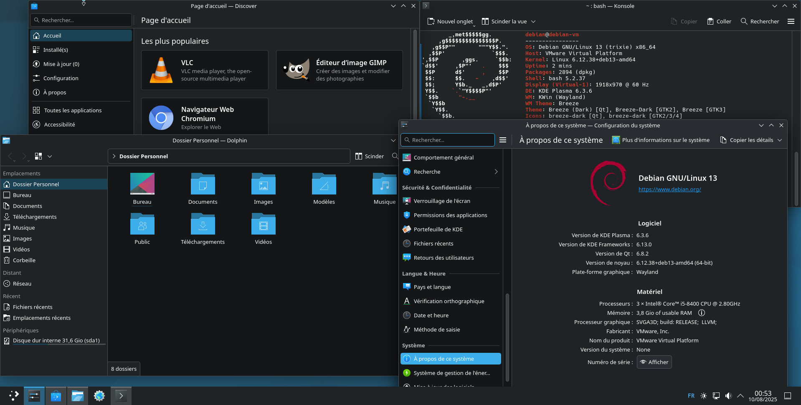Toggle the System Settings sidebar hamburger menu
This screenshot has height=405, width=801.
(503, 140)
